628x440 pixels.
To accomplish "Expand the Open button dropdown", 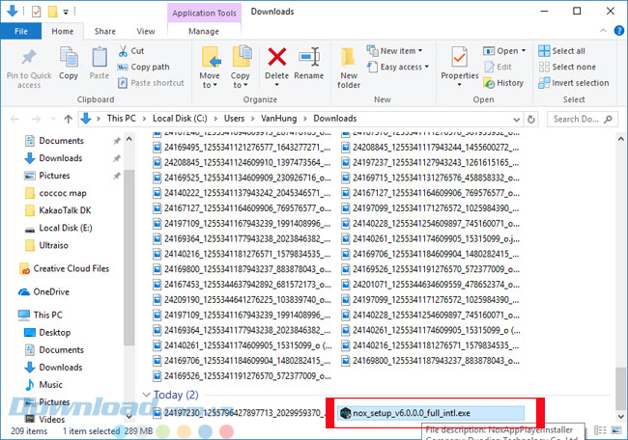I will pyautogui.click(x=524, y=51).
